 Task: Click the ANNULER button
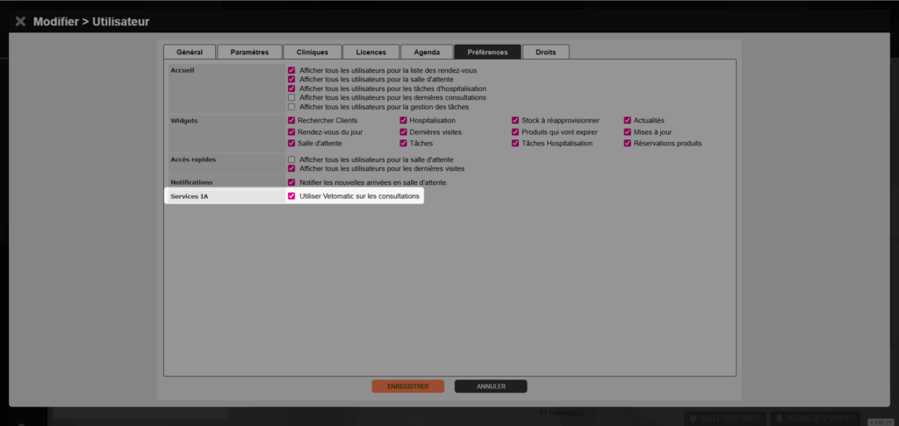tap(491, 387)
